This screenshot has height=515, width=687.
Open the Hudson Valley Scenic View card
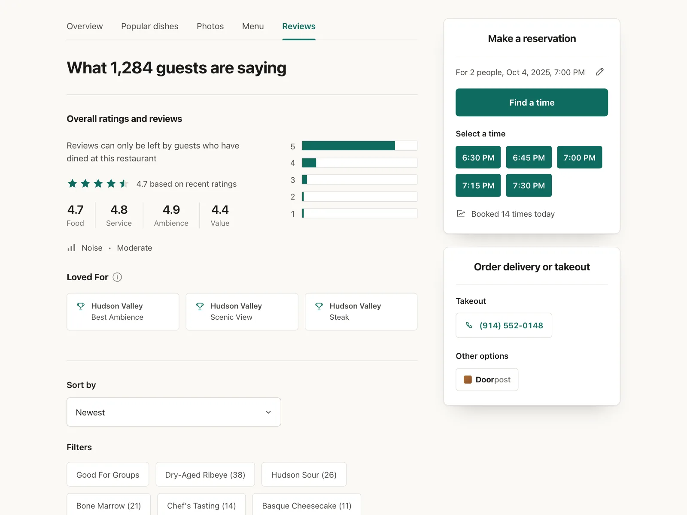(242, 312)
